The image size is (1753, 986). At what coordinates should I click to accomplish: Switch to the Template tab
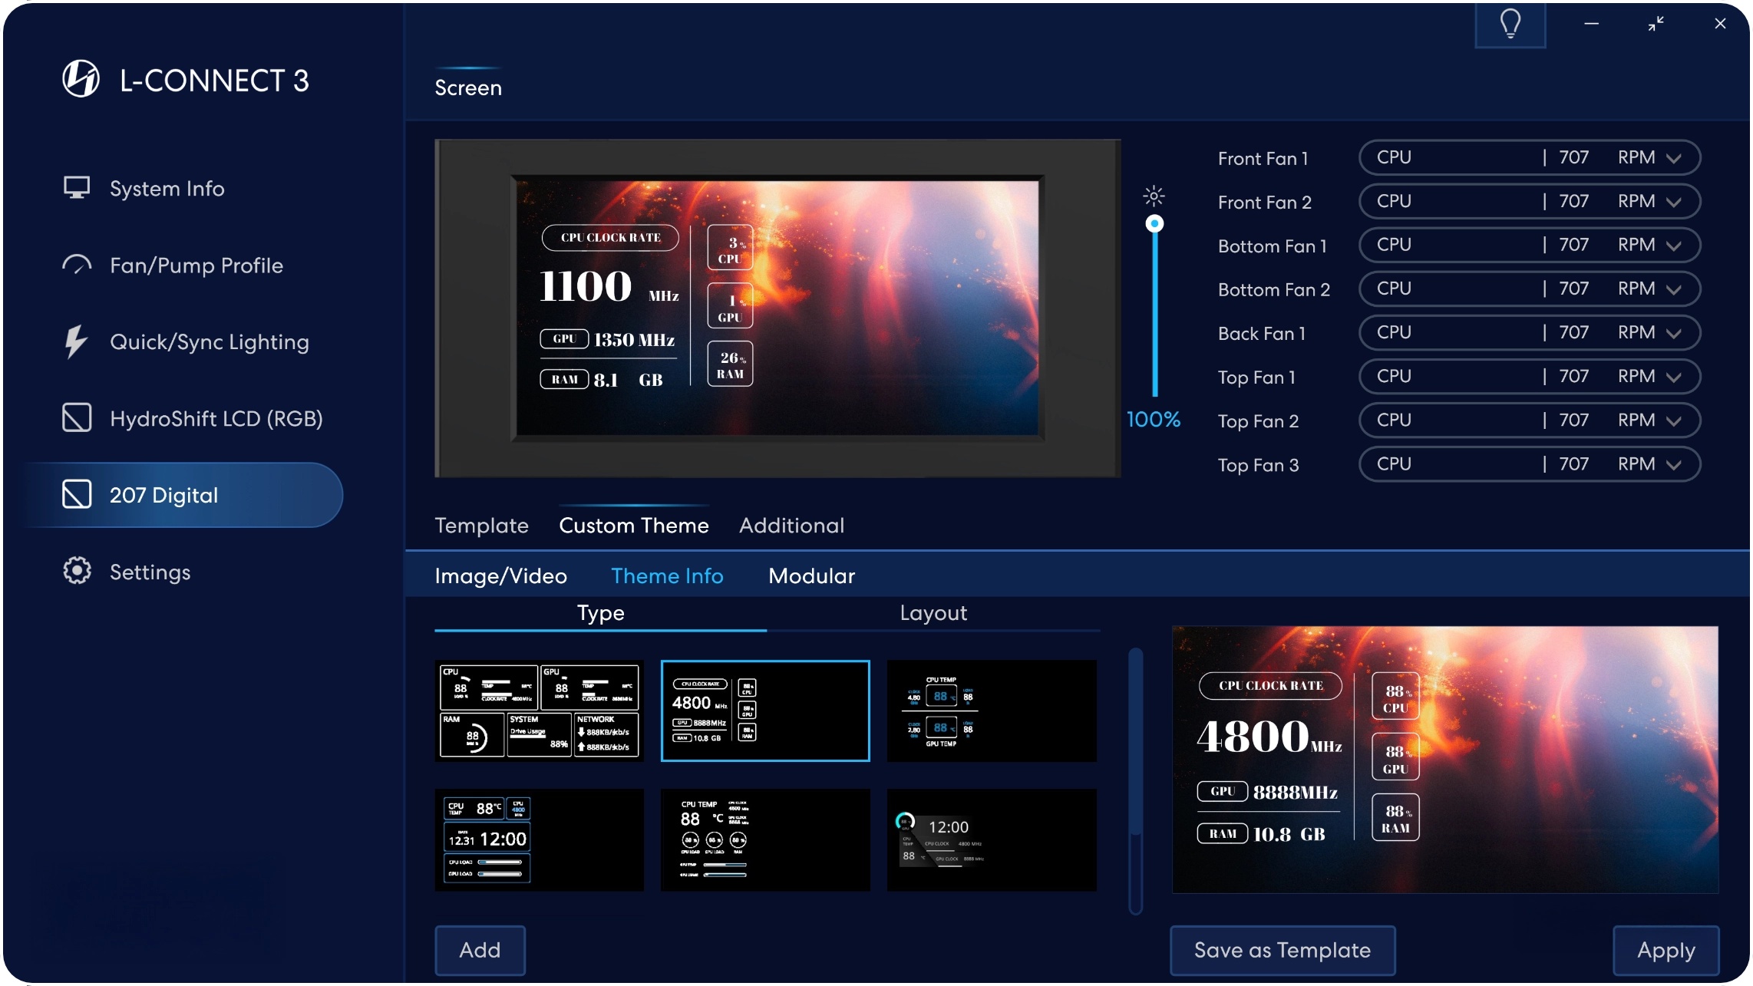tap(481, 526)
